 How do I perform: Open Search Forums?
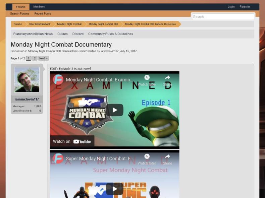[x=19, y=14]
